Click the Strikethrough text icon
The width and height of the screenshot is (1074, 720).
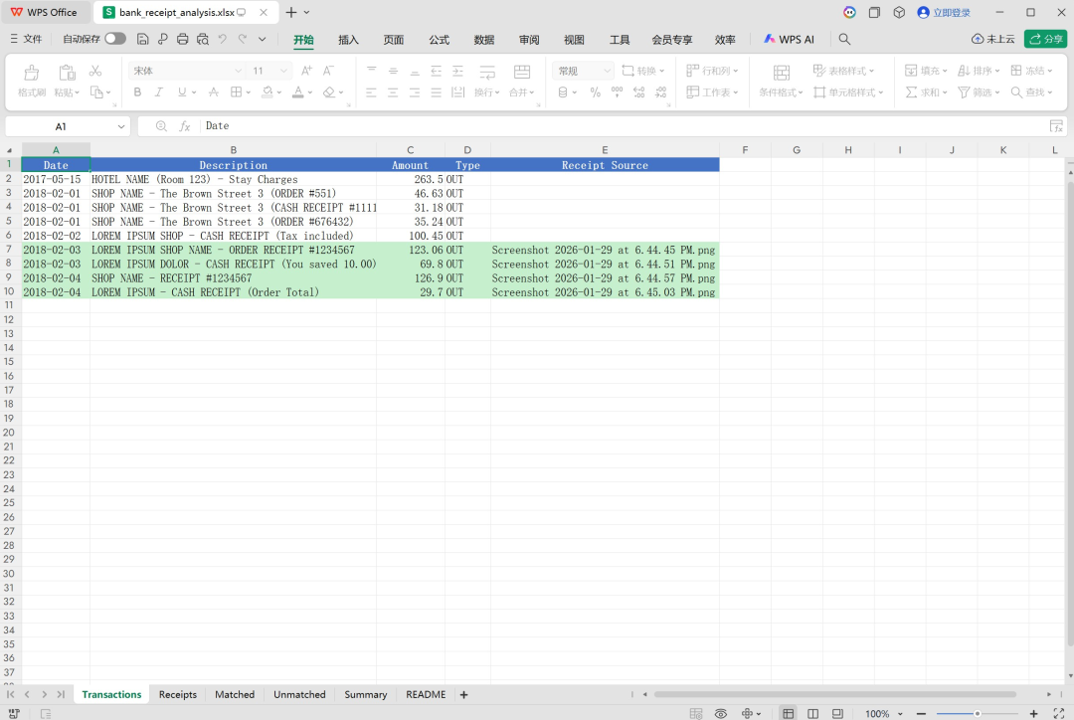pos(213,92)
